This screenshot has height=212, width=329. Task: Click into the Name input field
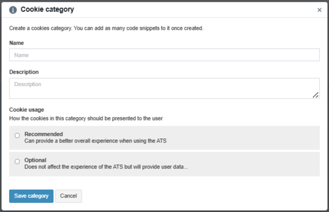coord(164,55)
